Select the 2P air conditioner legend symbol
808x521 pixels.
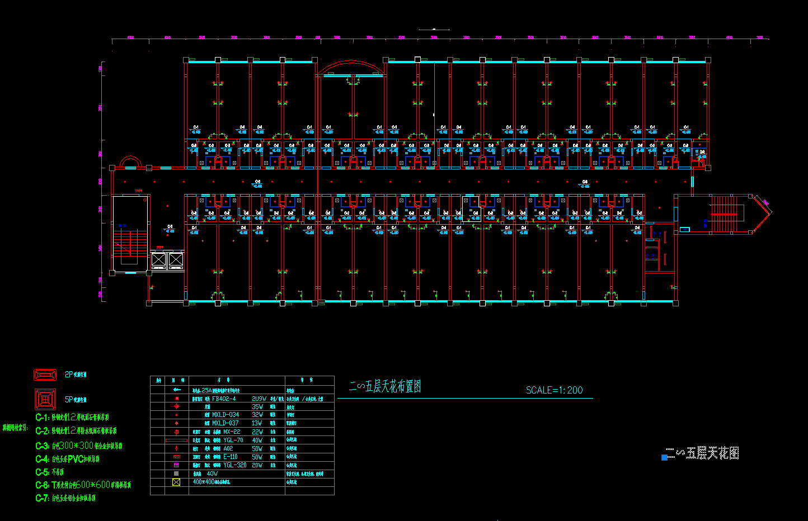click(x=45, y=375)
